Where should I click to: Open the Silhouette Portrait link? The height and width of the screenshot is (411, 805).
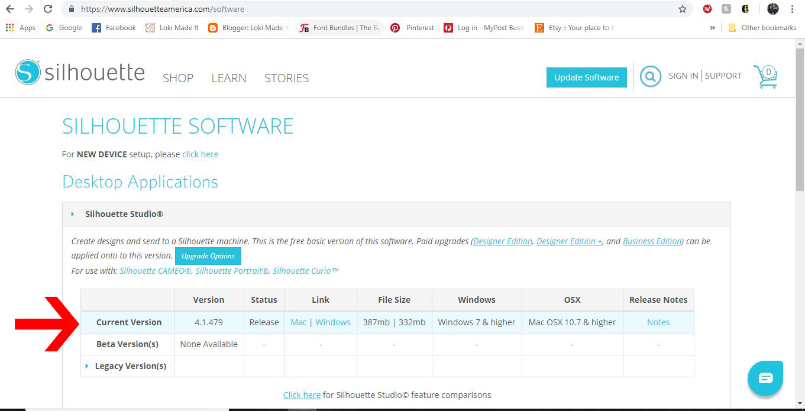pos(232,271)
